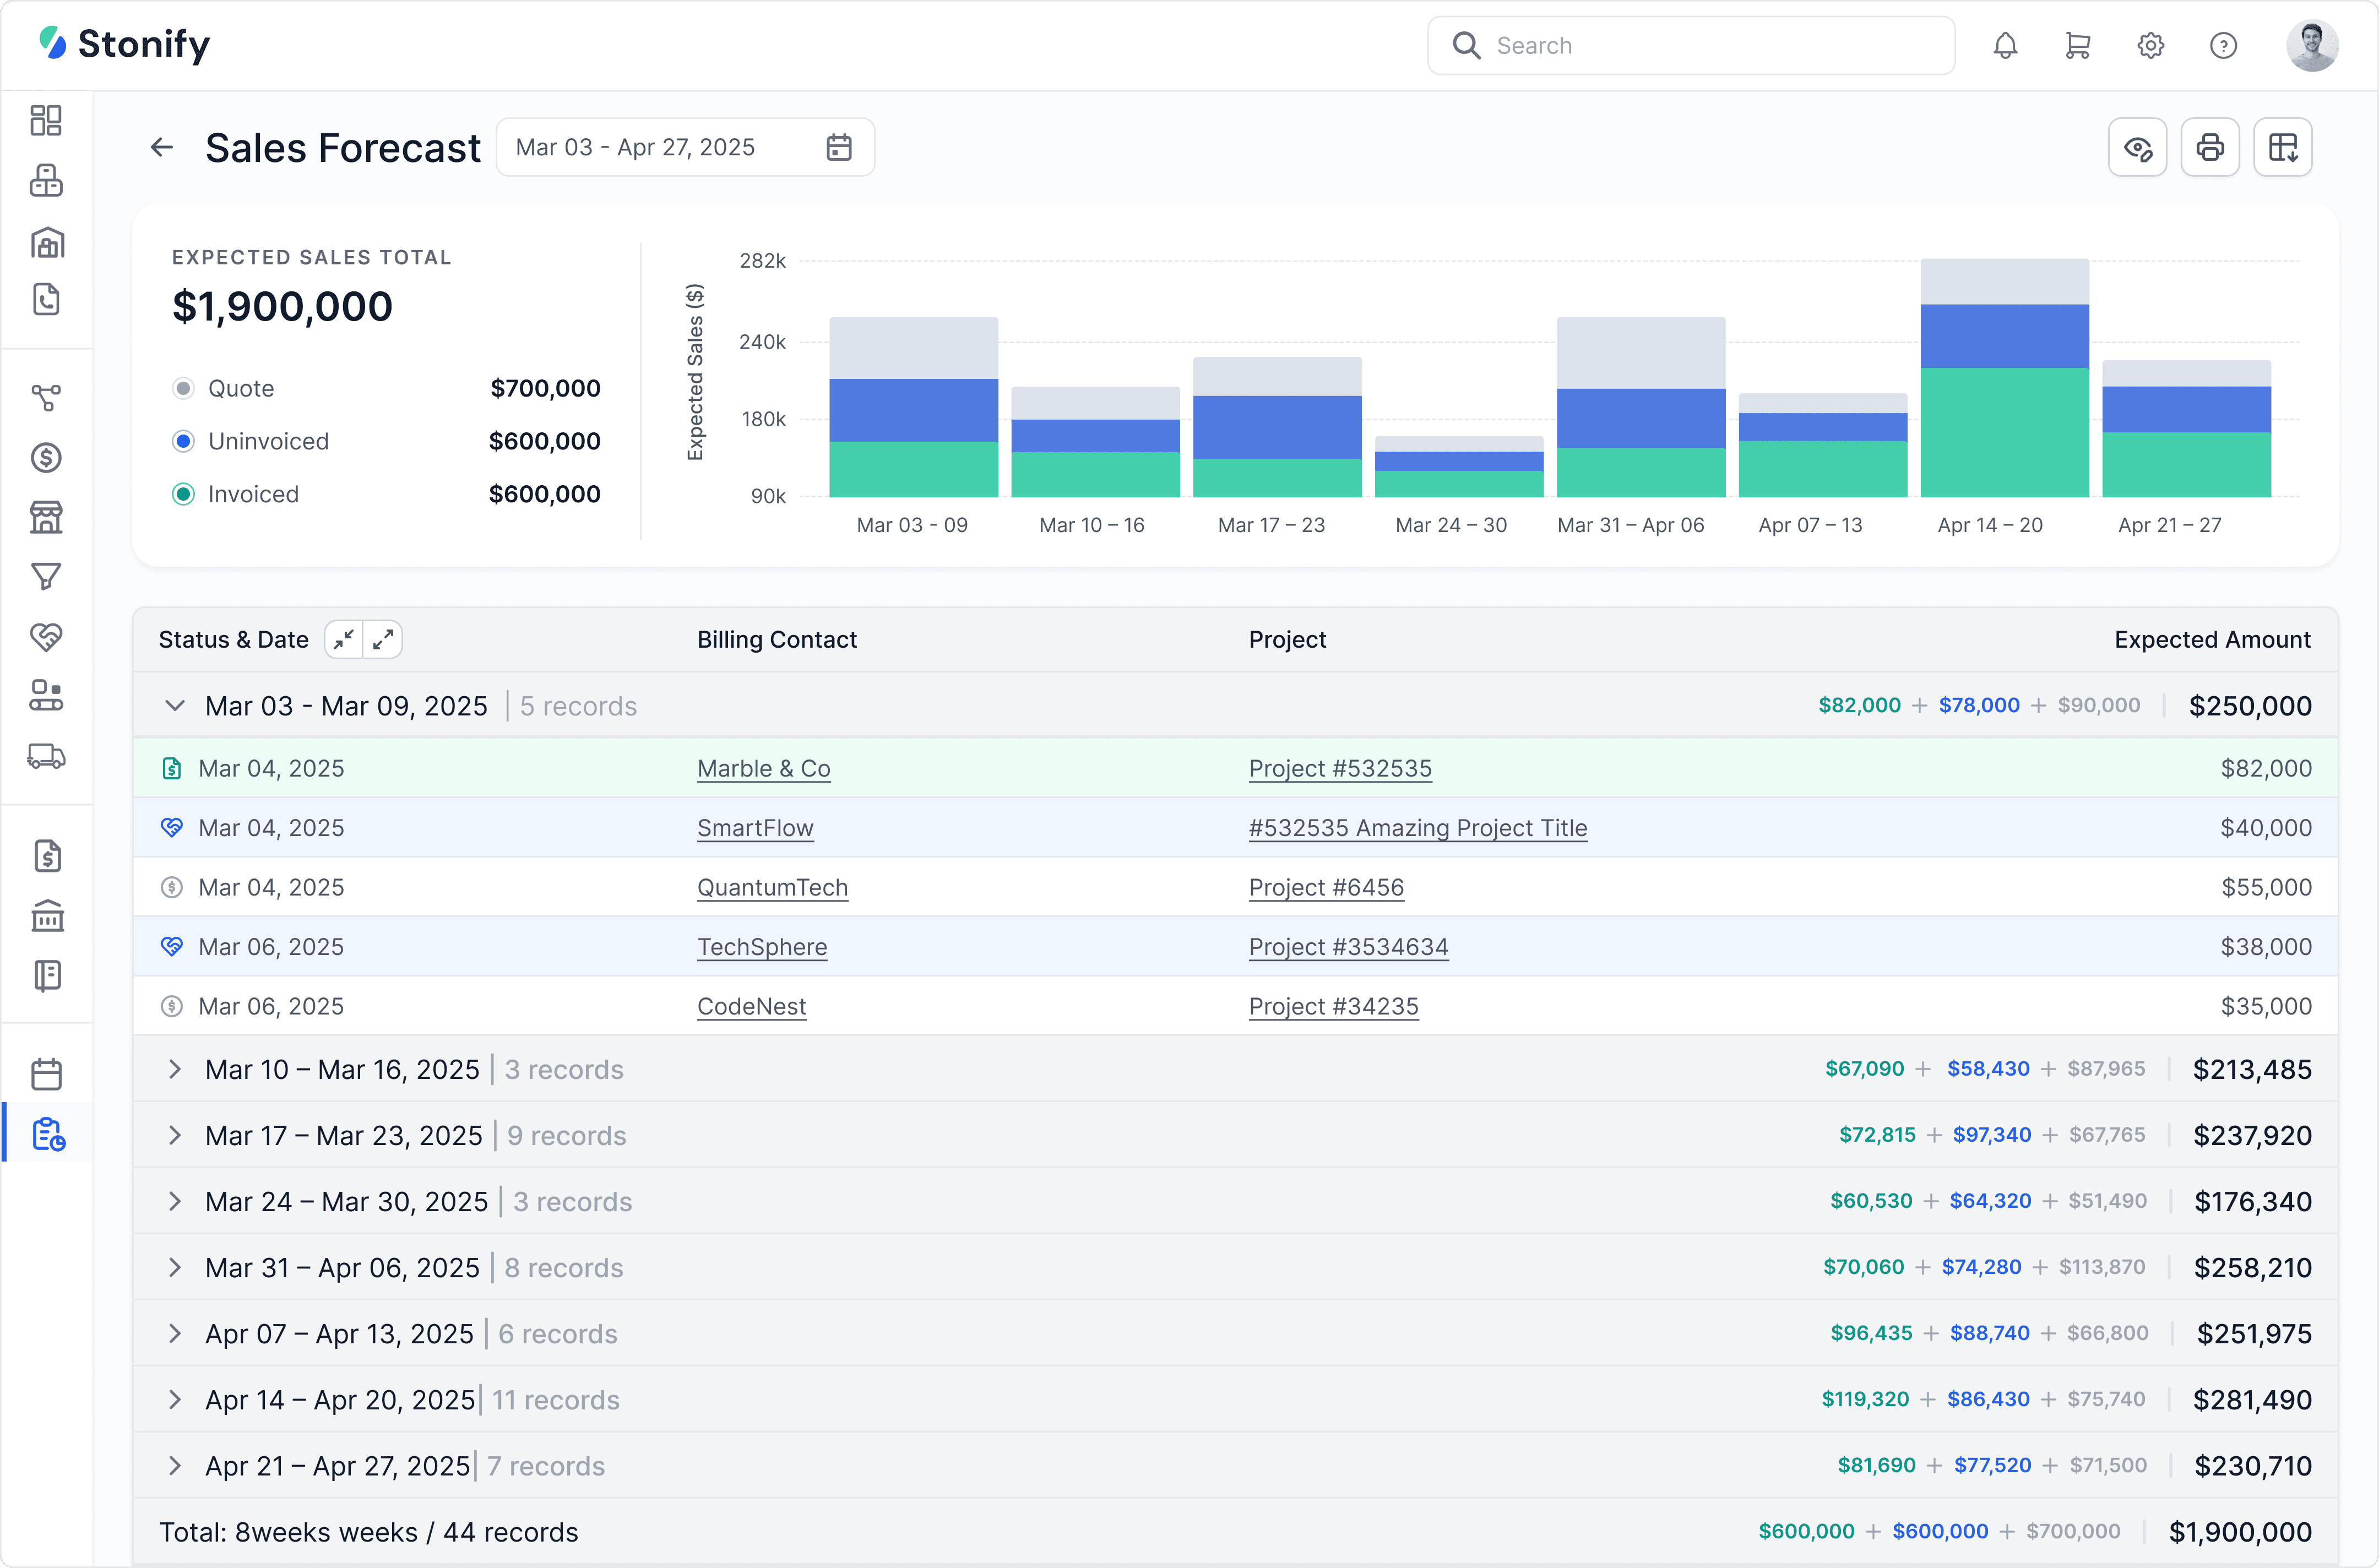Click the notifications bell icon

[2004, 46]
